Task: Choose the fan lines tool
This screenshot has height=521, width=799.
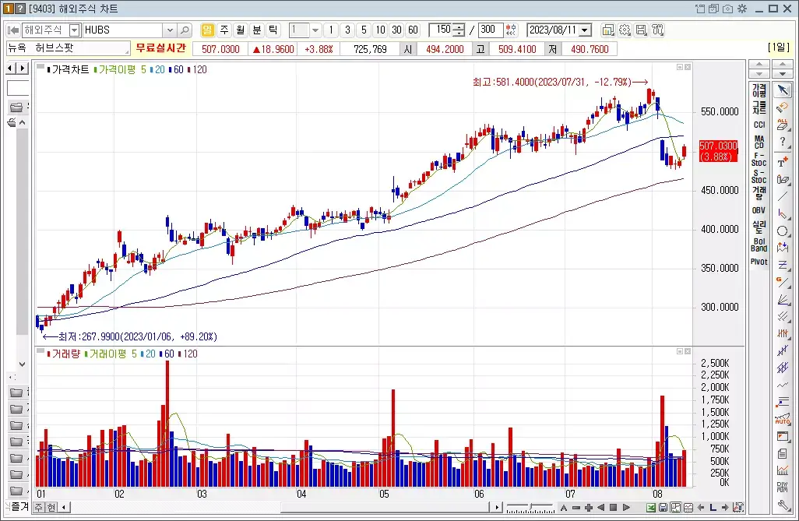Action: pyautogui.click(x=783, y=299)
